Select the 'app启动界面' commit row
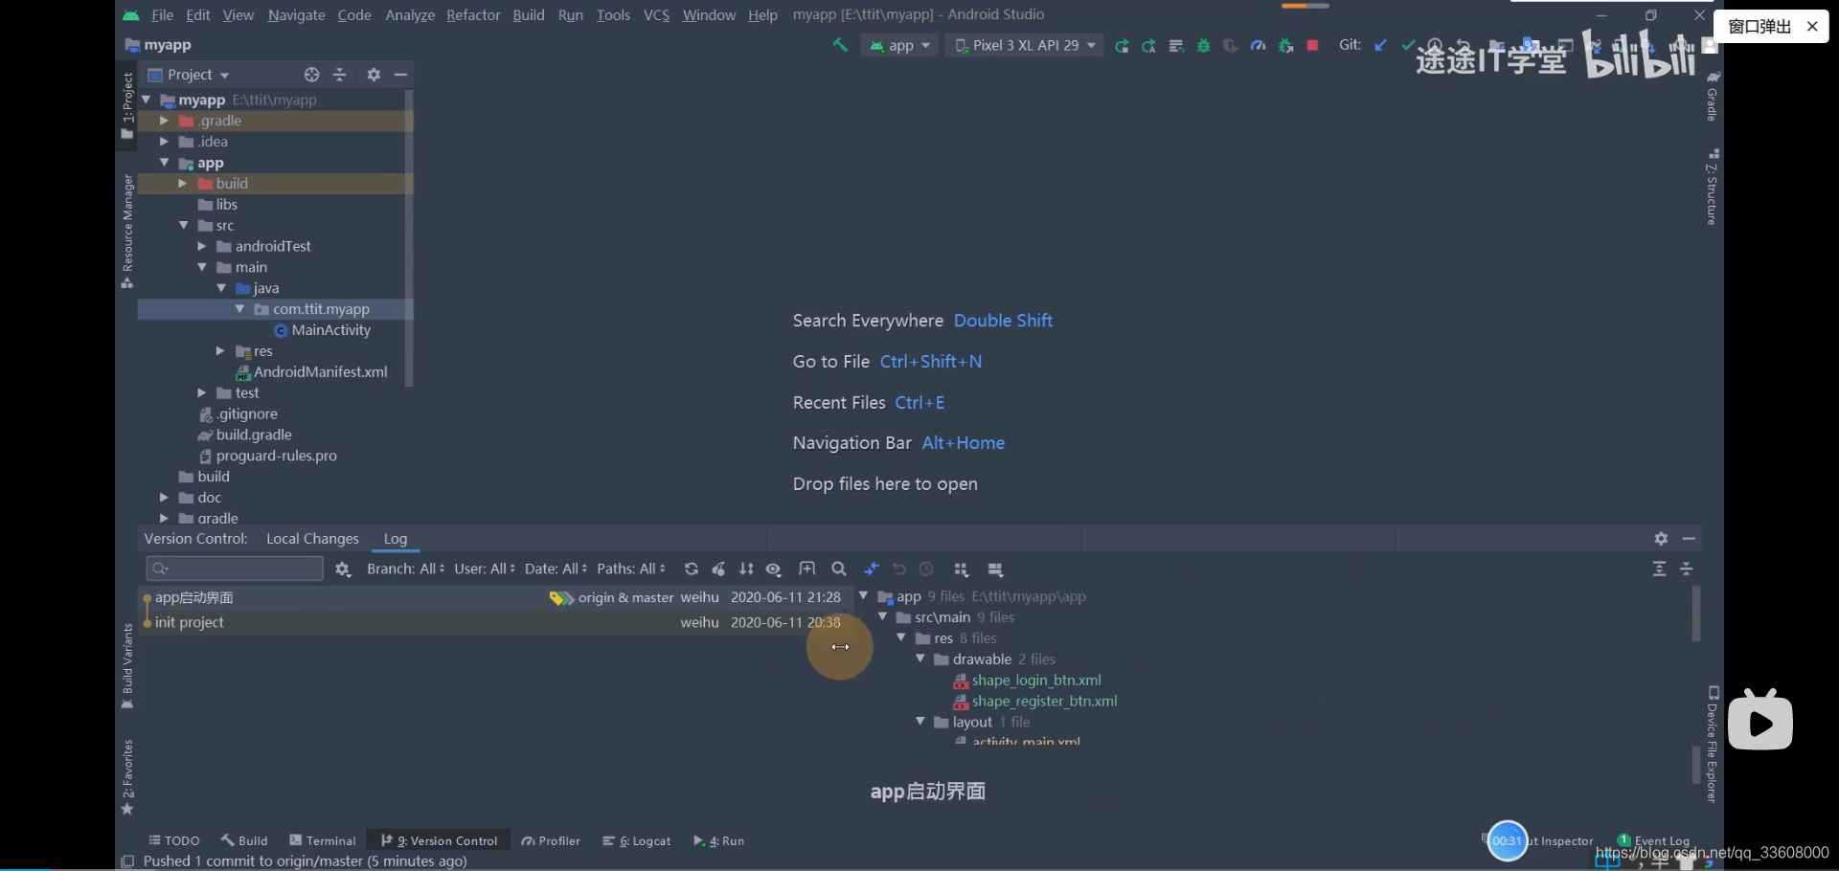 tap(495, 597)
